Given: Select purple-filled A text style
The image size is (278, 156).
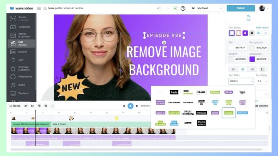Looking at the screenshot, I should (x=245, y=33).
